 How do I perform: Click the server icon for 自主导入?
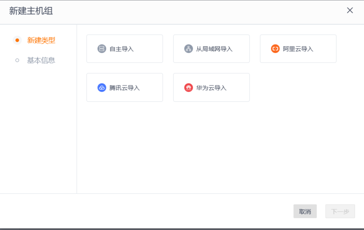point(102,49)
